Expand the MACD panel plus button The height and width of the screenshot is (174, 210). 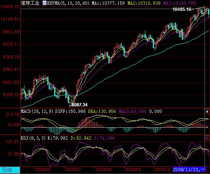tap(207, 111)
